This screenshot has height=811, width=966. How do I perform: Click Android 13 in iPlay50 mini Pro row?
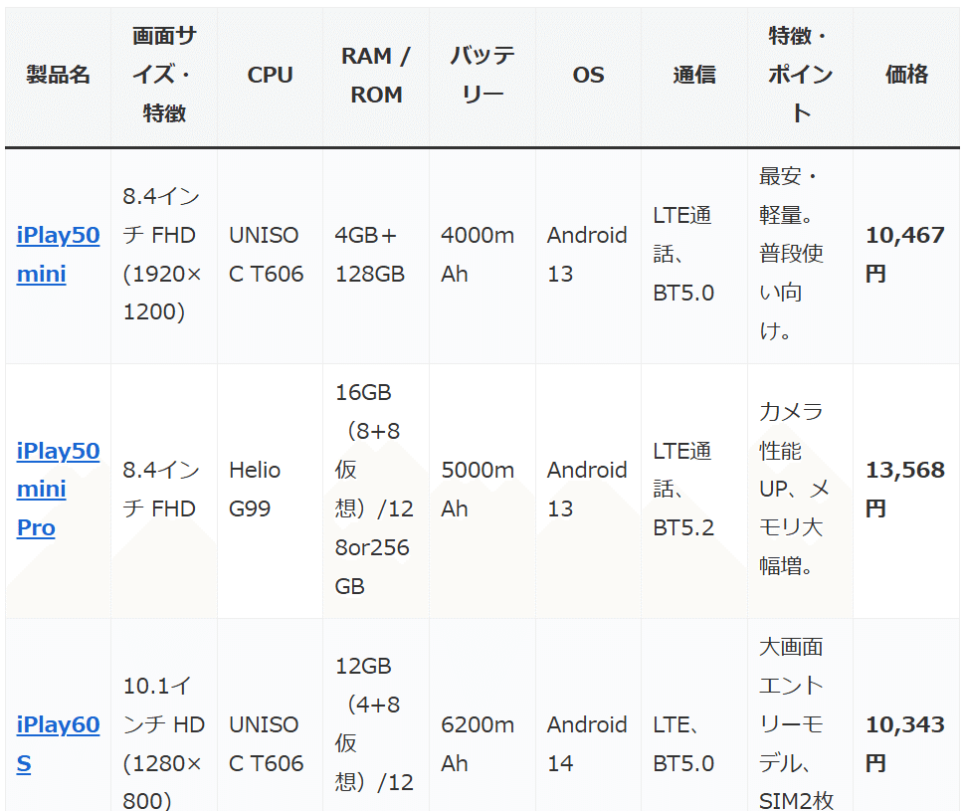[x=587, y=490]
